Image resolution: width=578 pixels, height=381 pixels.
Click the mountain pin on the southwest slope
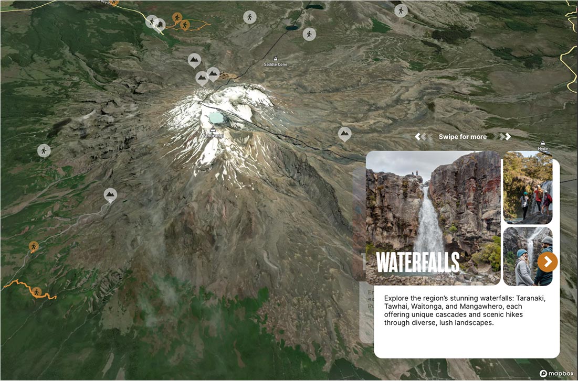pyautogui.click(x=110, y=195)
